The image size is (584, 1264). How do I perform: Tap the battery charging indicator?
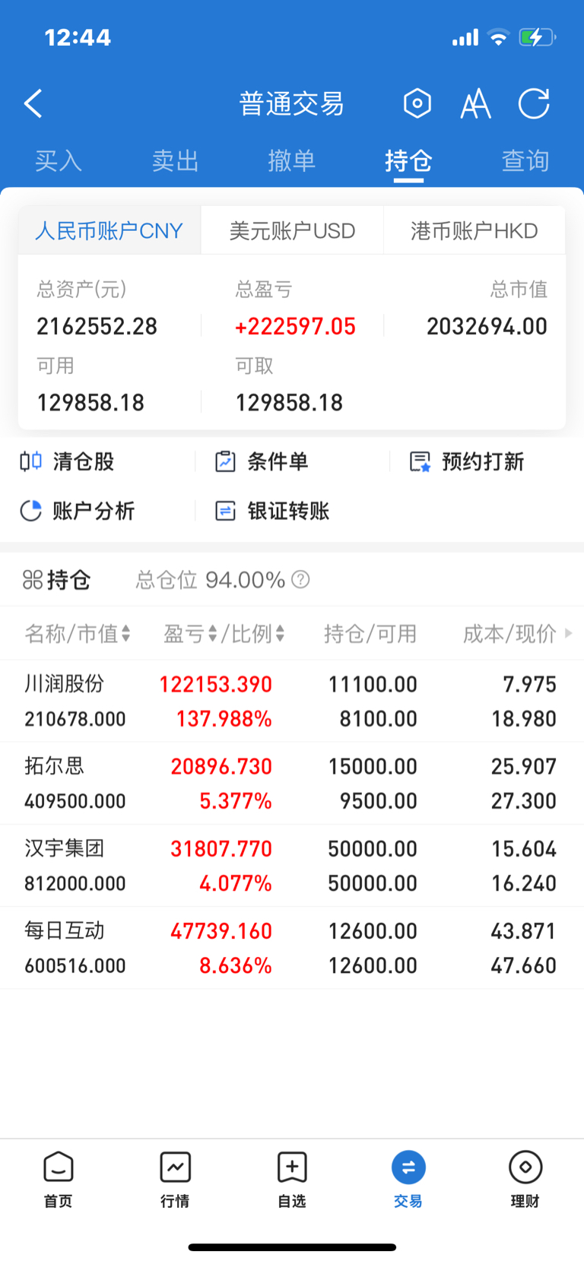pyautogui.click(x=538, y=37)
